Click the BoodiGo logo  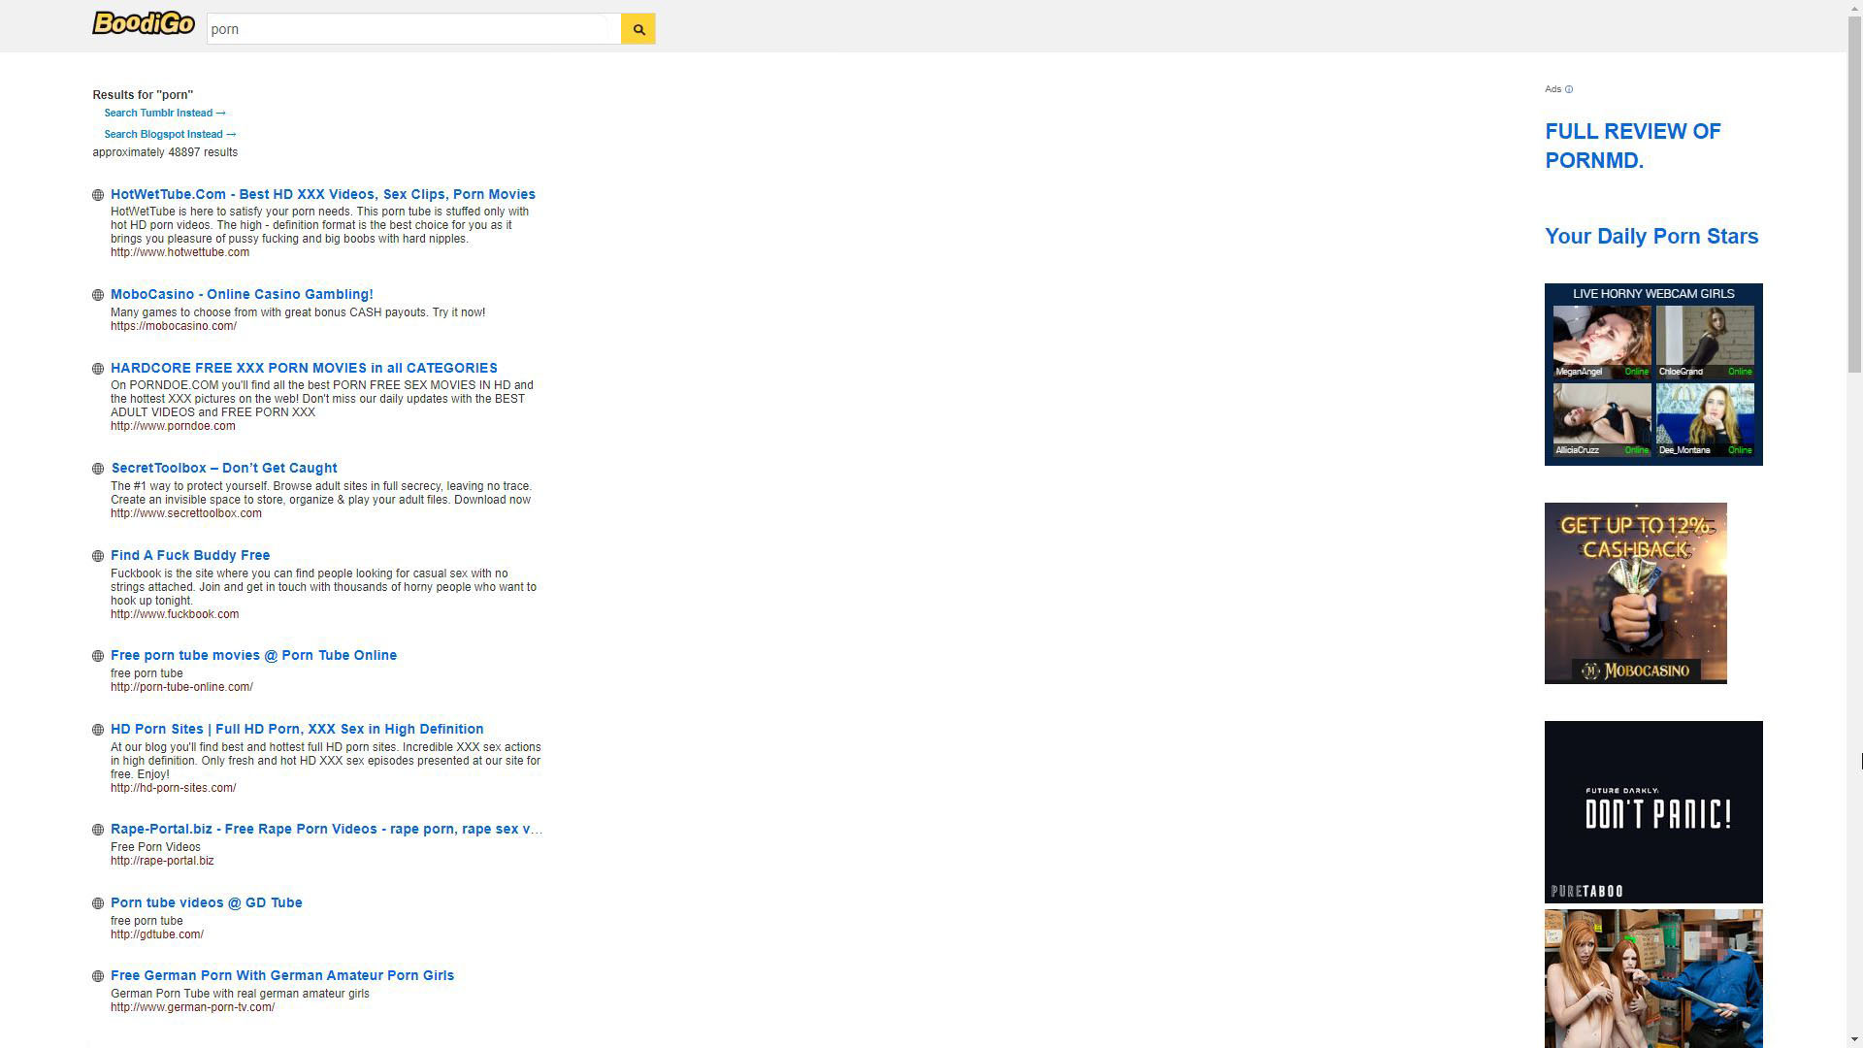coord(144,23)
